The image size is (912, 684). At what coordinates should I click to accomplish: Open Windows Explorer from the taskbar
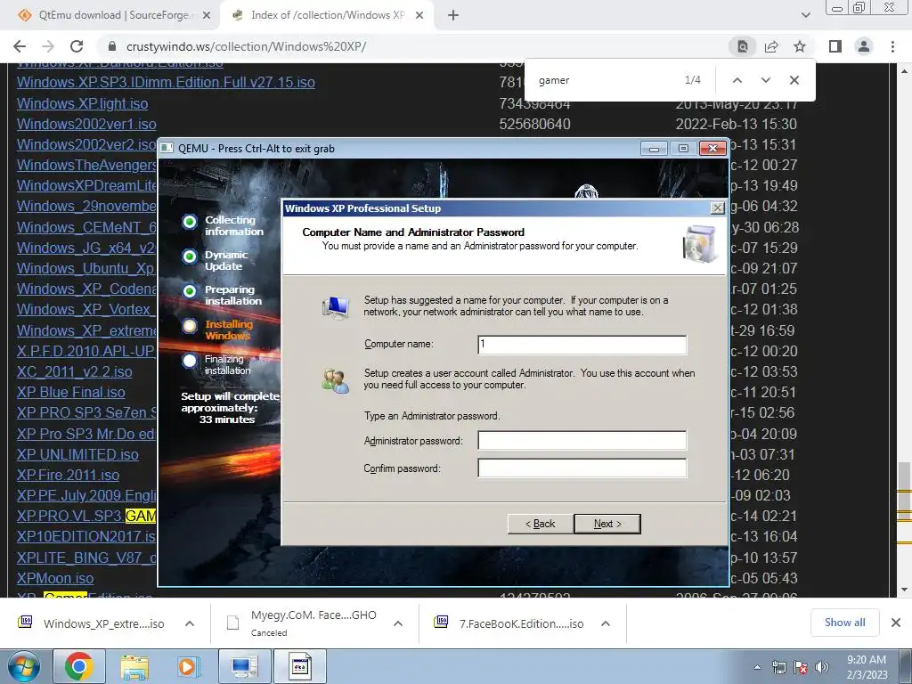coord(134,666)
